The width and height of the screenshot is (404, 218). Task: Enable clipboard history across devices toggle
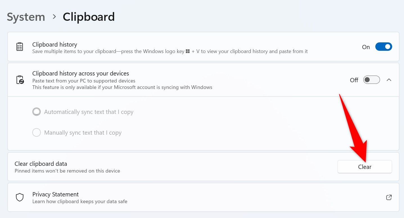[x=371, y=80]
